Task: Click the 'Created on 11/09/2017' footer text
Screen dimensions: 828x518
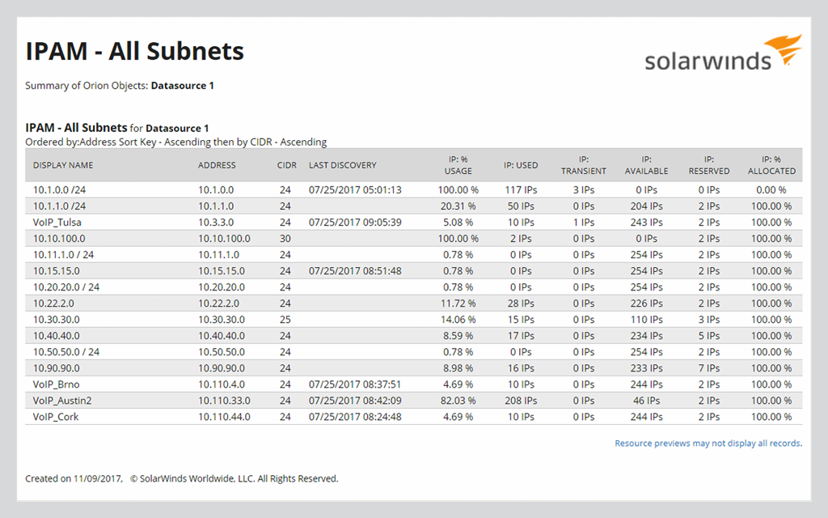Action: (74, 478)
